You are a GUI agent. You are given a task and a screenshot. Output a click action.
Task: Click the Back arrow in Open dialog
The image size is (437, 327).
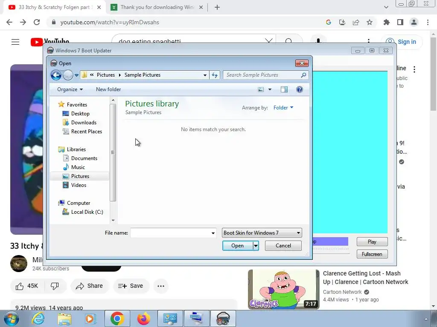click(x=56, y=75)
